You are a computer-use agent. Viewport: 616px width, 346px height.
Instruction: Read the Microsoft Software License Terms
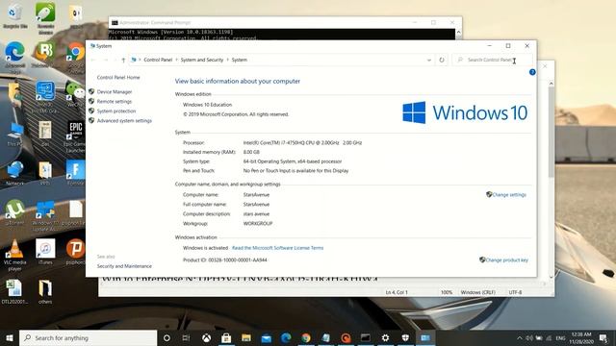pos(278,248)
